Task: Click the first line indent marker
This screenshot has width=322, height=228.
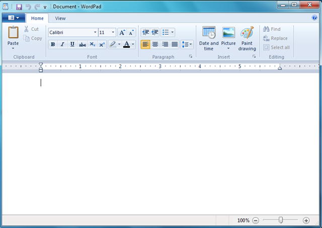Action: coord(41,64)
